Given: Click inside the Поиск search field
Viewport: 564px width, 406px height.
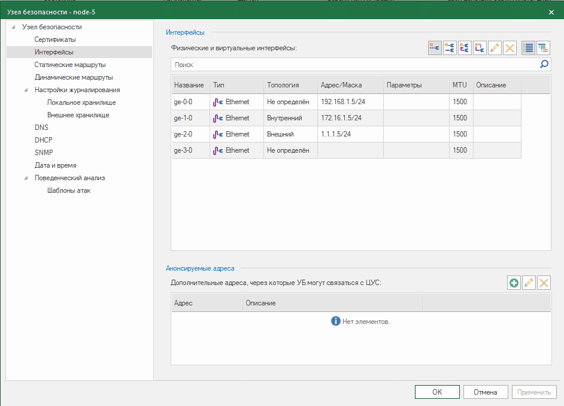Looking at the screenshot, I should click(353, 64).
